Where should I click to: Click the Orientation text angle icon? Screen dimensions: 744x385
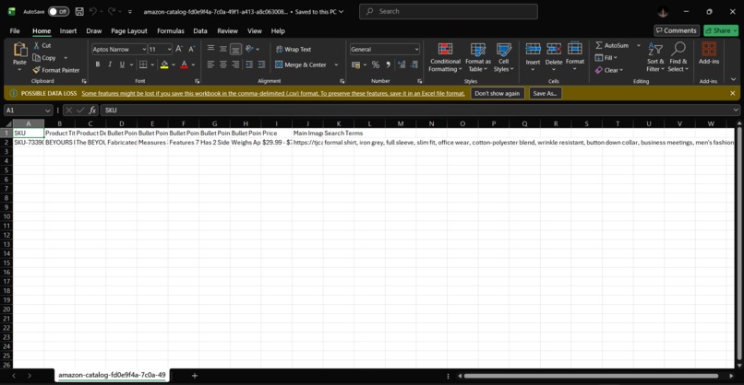(x=249, y=49)
